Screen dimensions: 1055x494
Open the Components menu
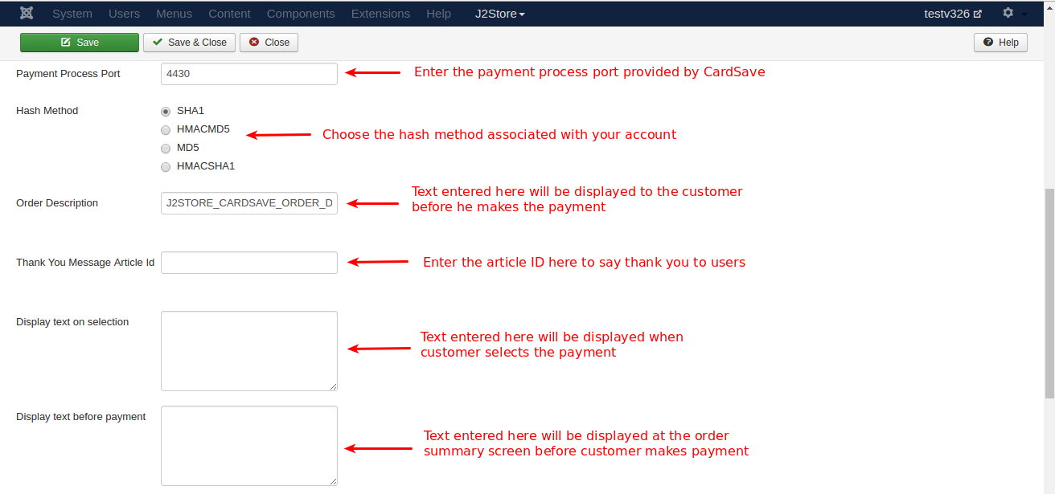click(x=301, y=14)
